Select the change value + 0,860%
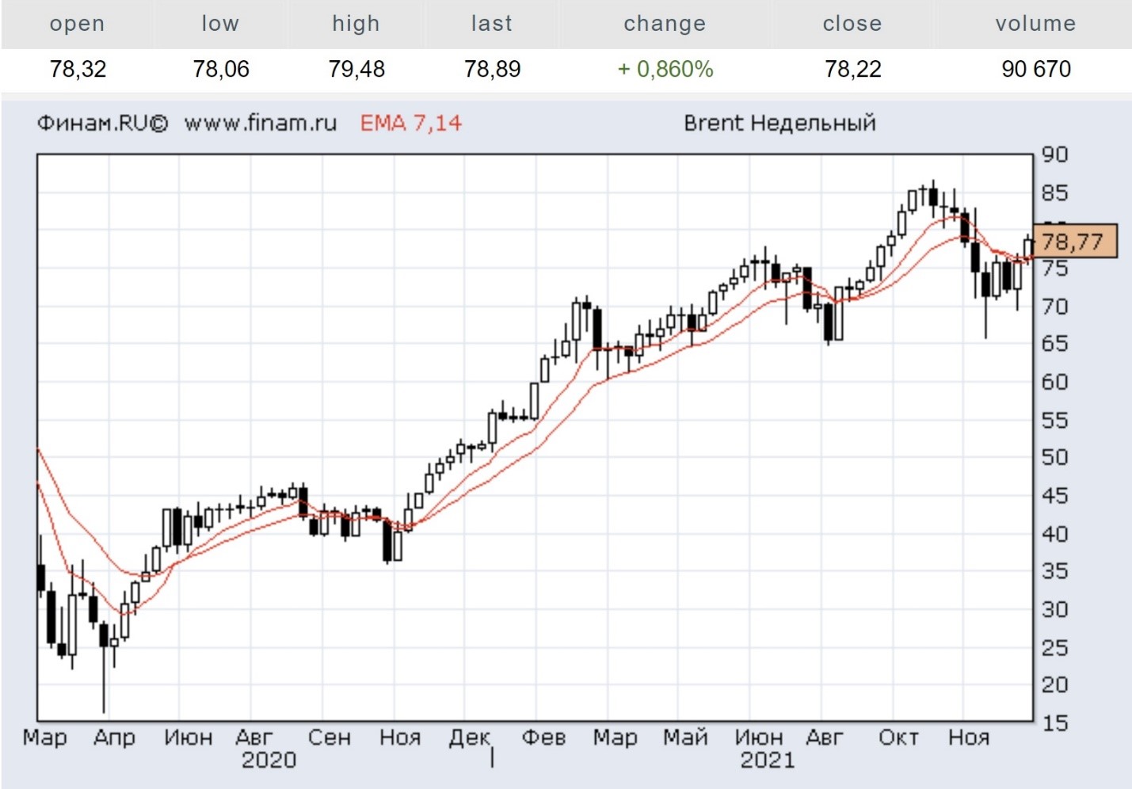The width and height of the screenshot is (1132, 789). (665, 70)
